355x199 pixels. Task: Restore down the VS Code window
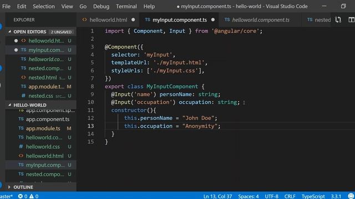coord(343,6)
